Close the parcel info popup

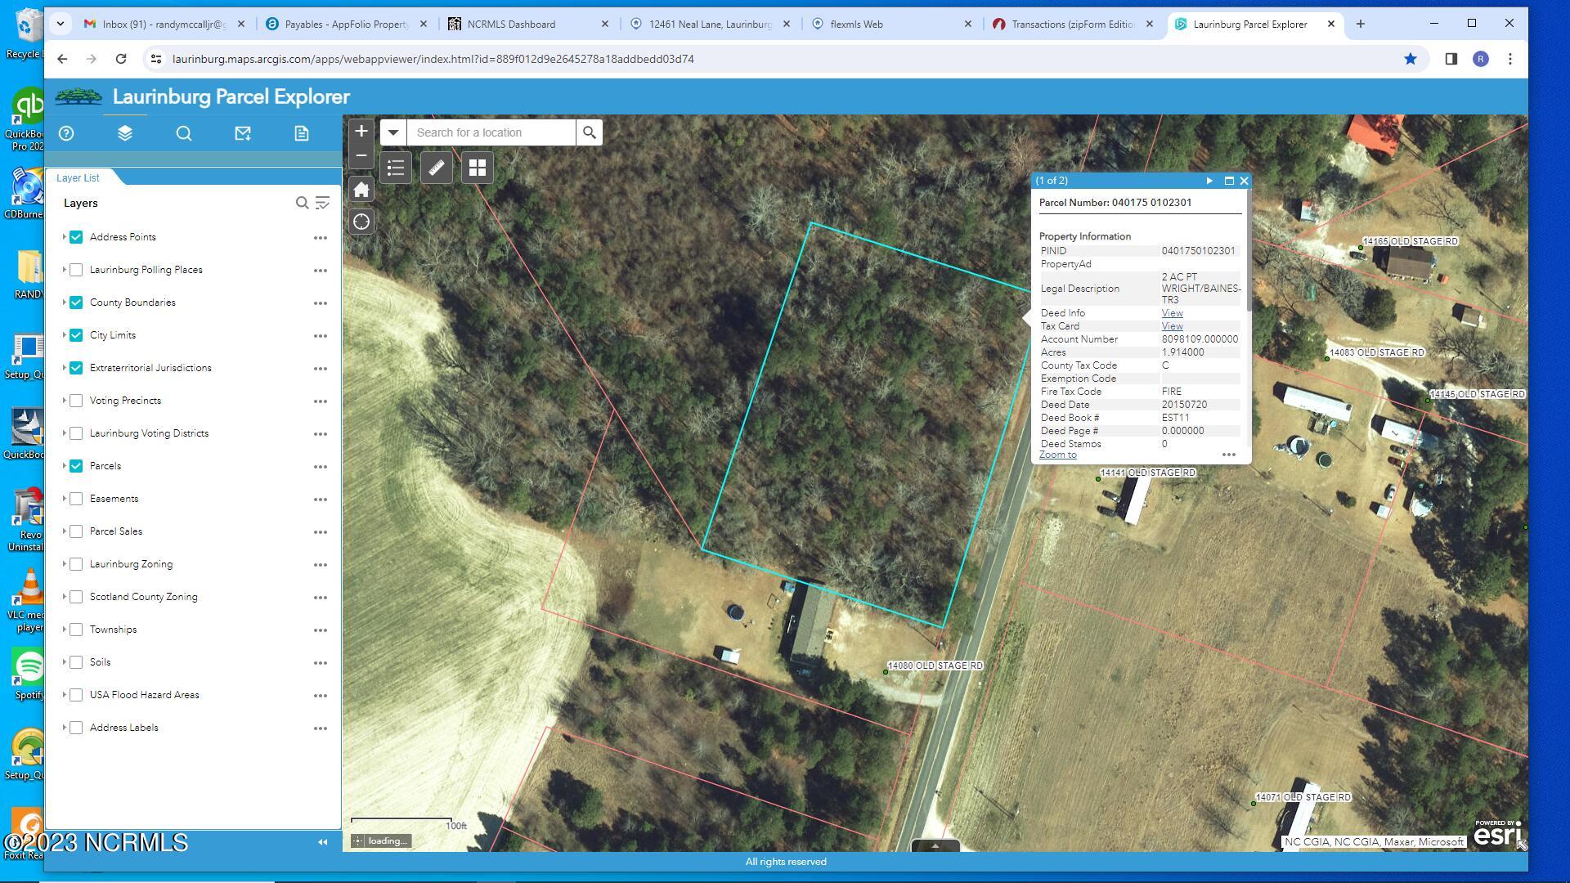(1245, 181)
